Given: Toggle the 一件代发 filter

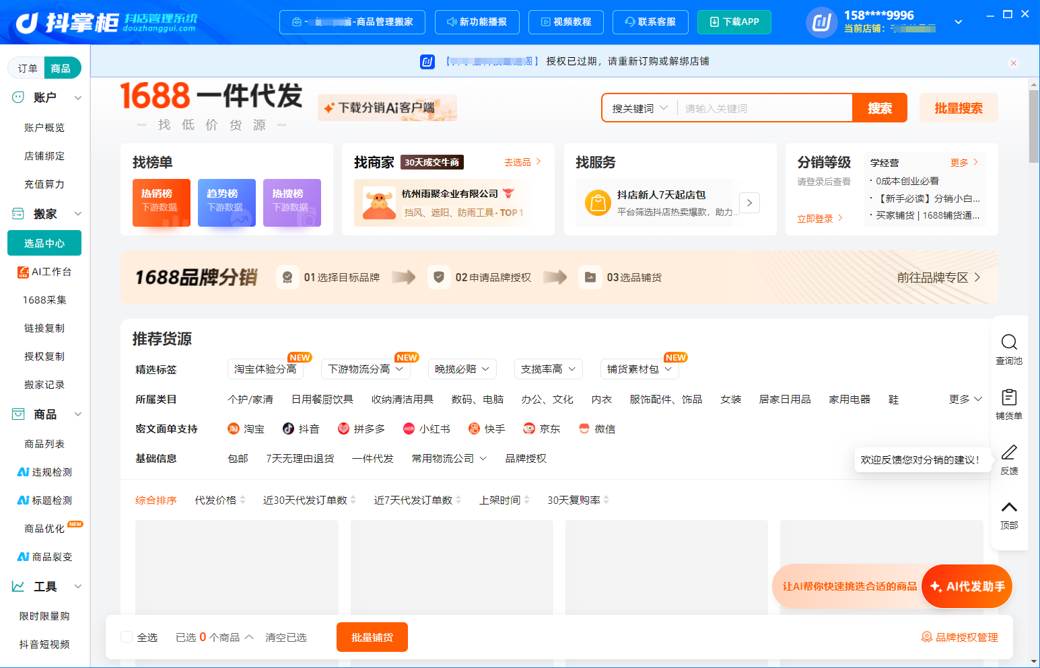Looking at the screenshot, I should [x=373, y=458].
